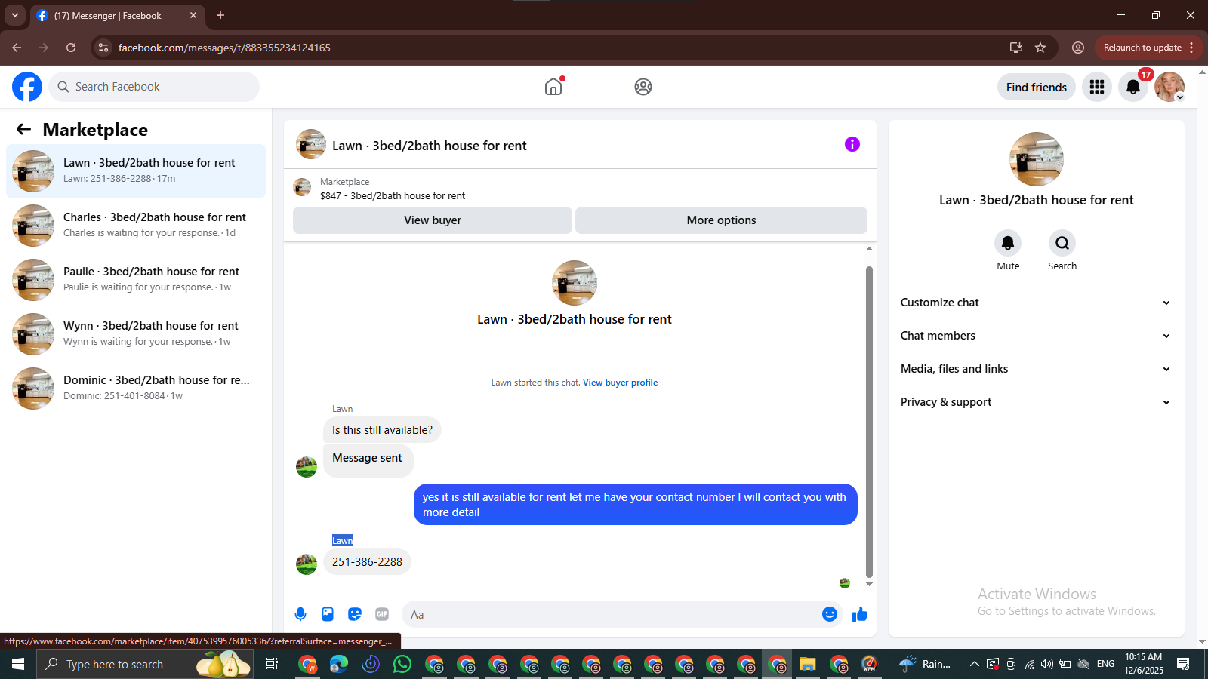Expand Media, files and links section
This screenshot has width=1208, height=679.
coord(1036,369)
